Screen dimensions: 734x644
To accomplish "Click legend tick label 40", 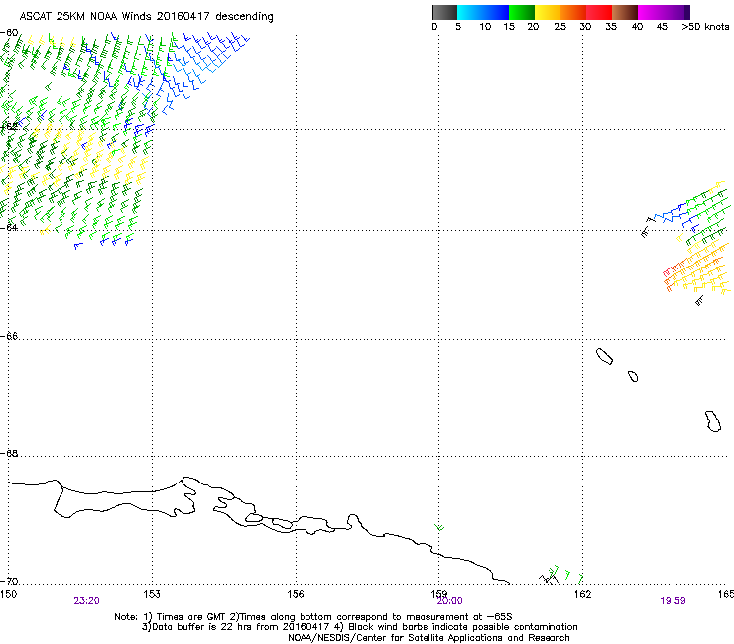I will [x=637, y=27].
